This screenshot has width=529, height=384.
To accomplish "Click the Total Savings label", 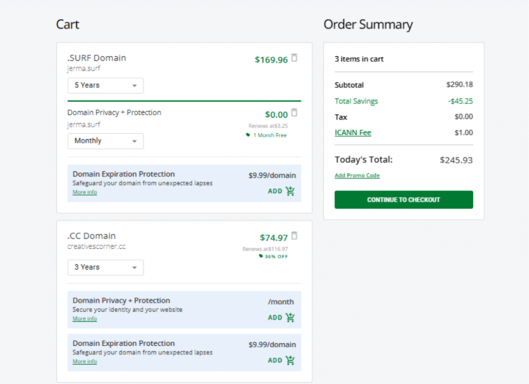I will point(356,101).
